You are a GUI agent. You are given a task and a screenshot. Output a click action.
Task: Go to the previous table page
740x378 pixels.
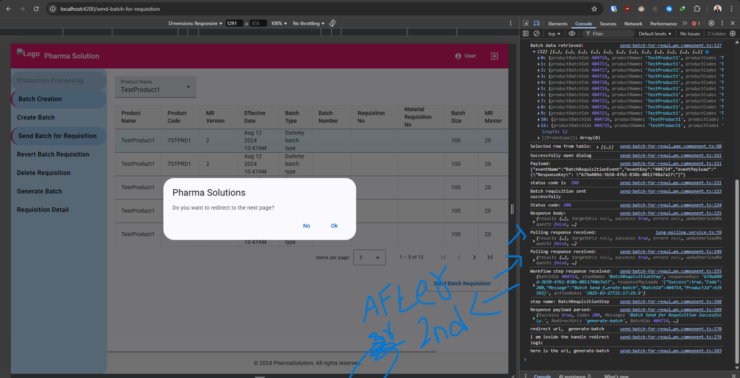click(x=459, y=257)
